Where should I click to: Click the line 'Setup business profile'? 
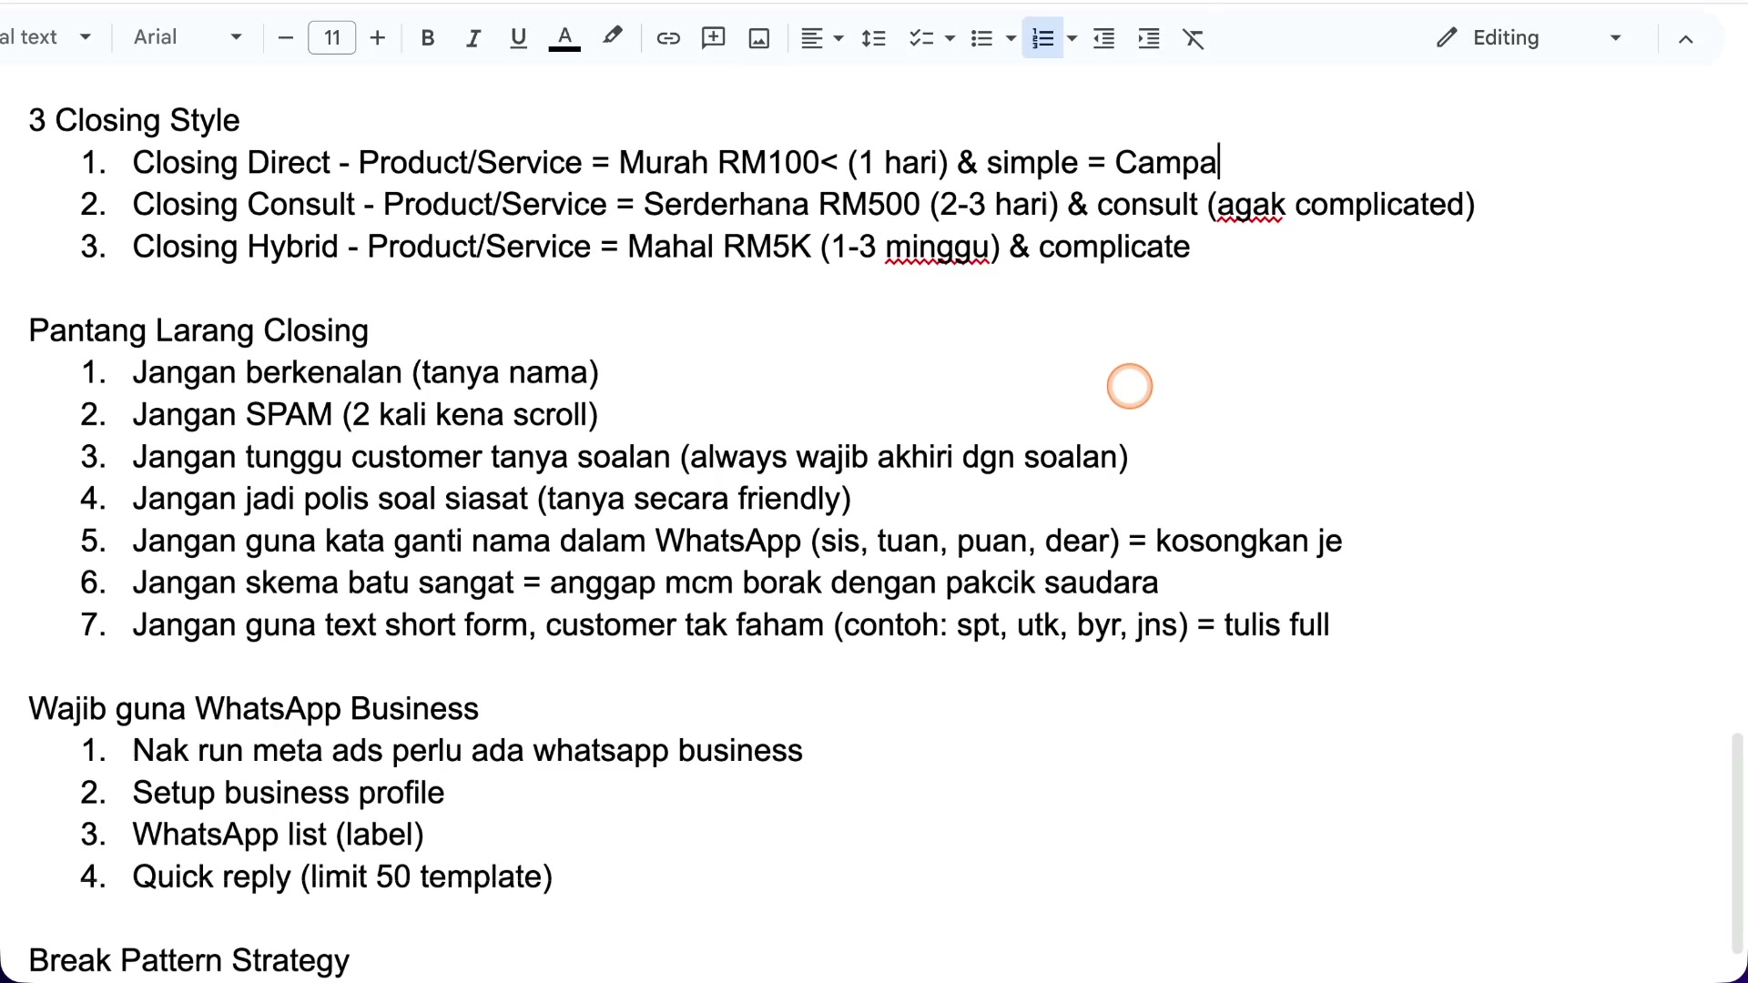tap(288, 793)
